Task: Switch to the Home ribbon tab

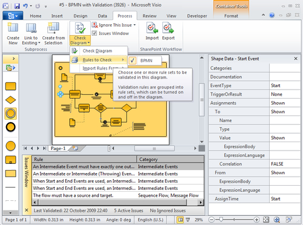Action: coord(36,16)
